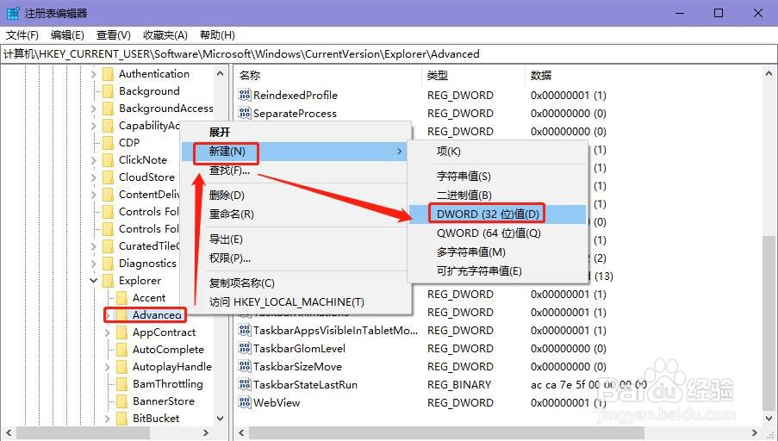Click the Diagnostics folder icon
Image resolution: width=778 pixels, height=441 pixels.
(x=108, y=264)
